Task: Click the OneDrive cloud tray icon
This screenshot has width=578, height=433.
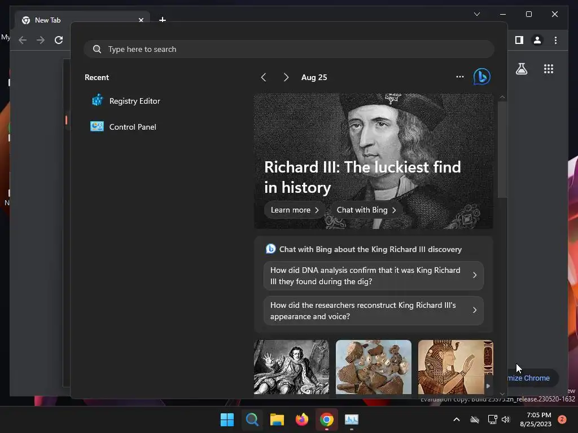Action: tap(474, 419)
